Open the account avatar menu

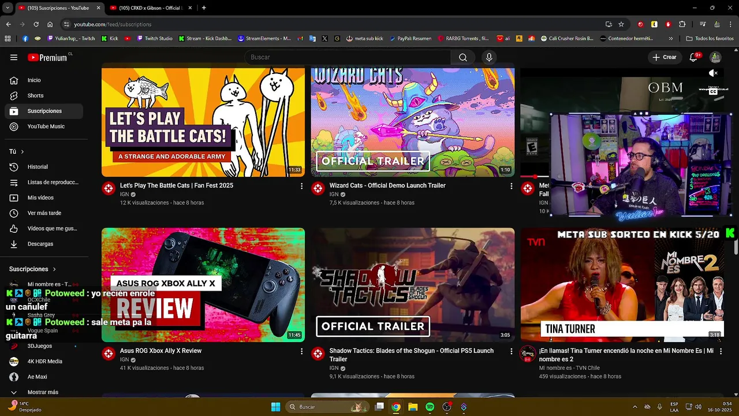point(715,57)
